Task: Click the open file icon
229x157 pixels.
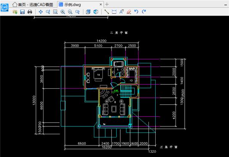Action: point(15,12)
